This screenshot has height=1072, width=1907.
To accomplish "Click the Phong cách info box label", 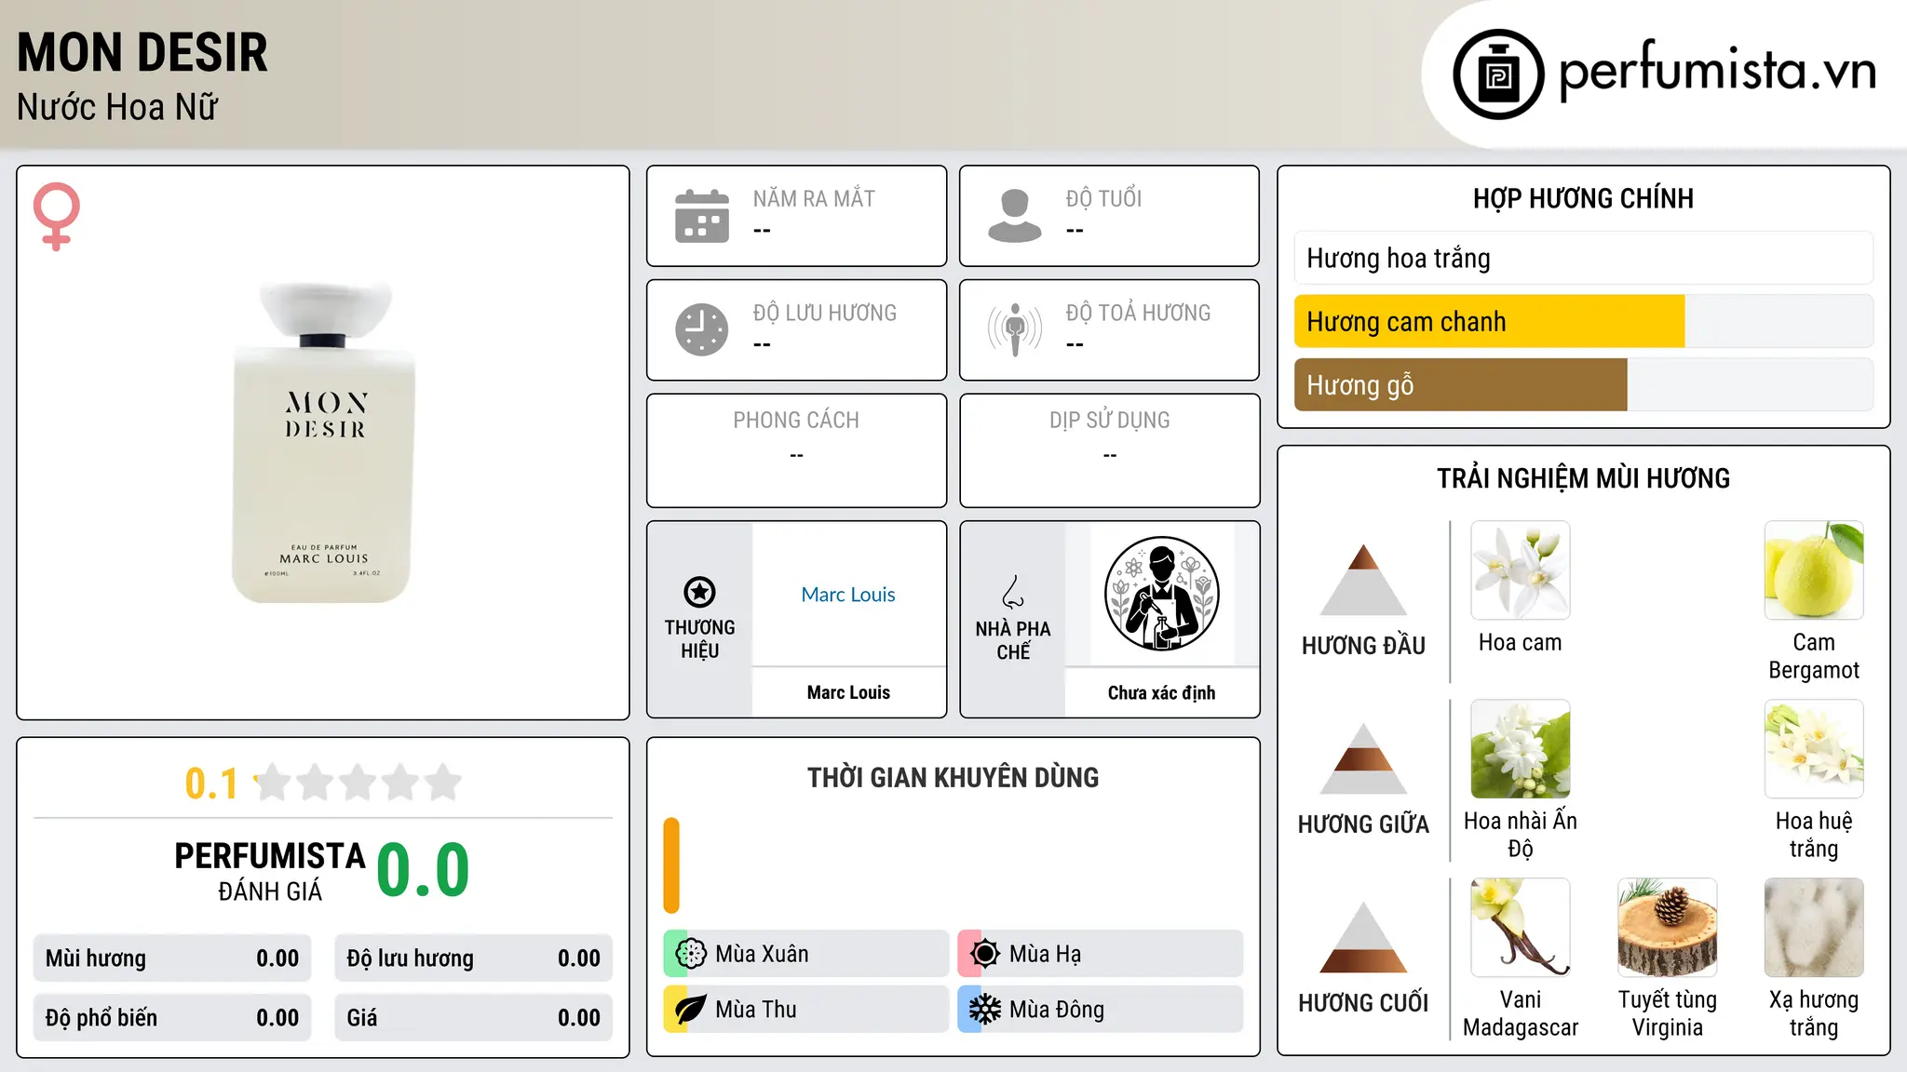I will tap(796, 421).
